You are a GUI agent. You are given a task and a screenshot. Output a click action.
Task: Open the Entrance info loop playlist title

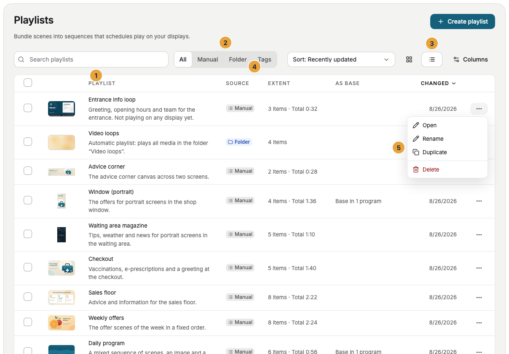click(112, 100)
